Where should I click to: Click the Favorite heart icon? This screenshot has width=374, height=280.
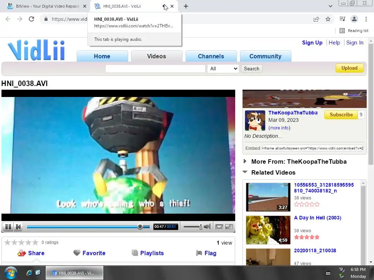click(x=77, y=253)
